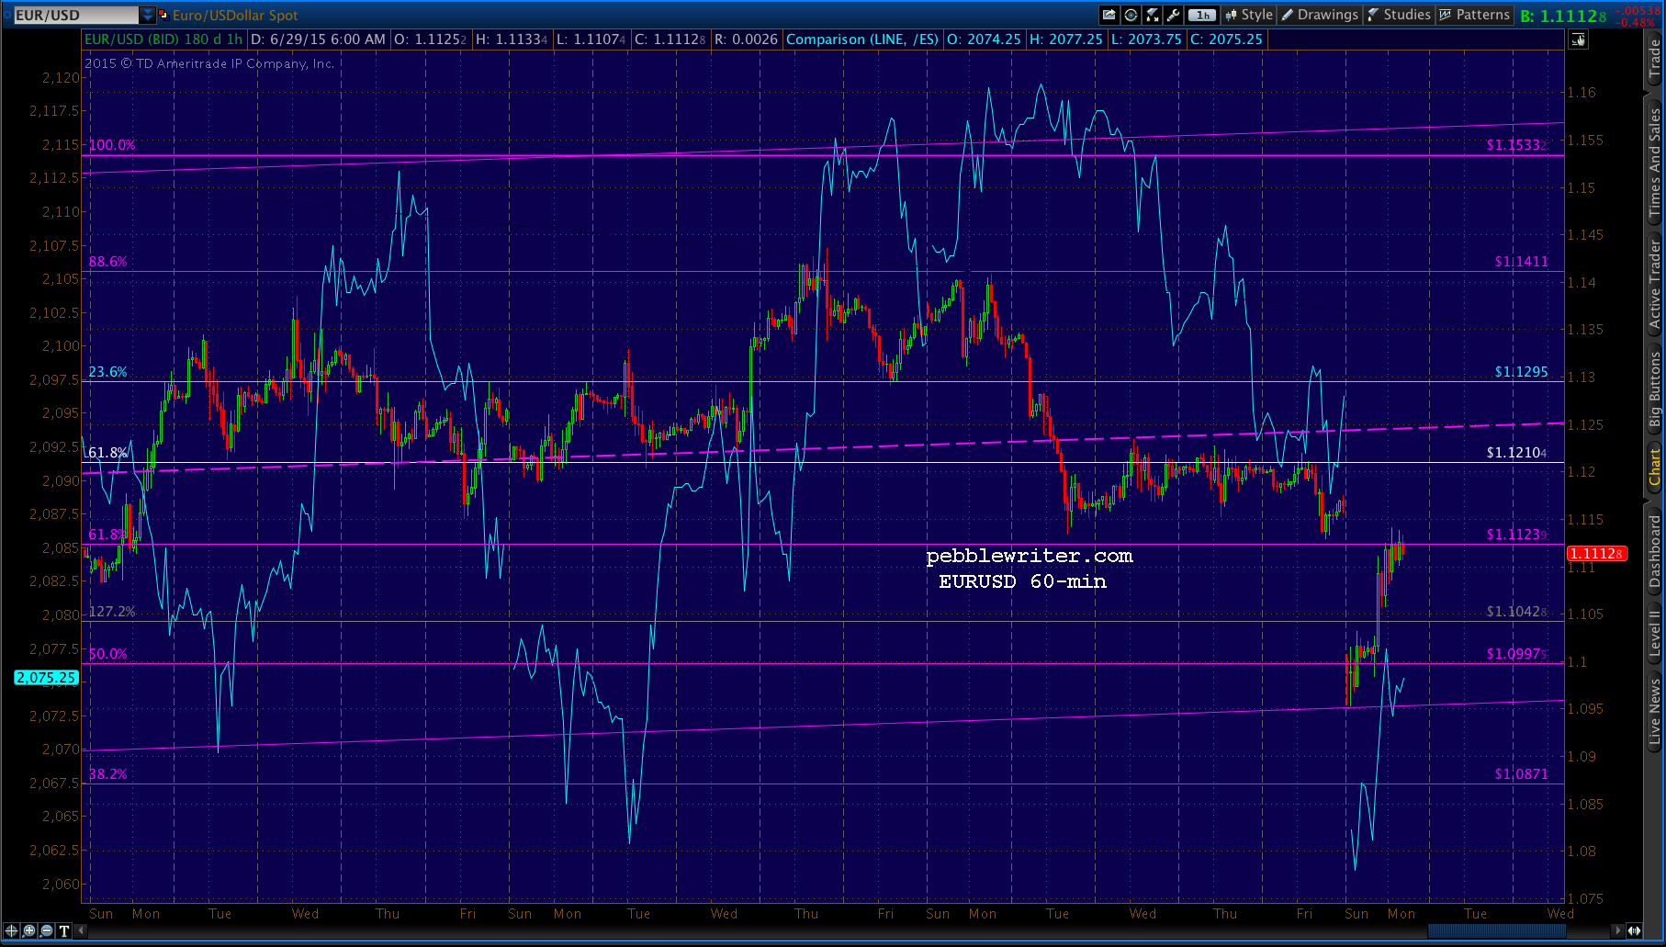The width and height of the screenshot is (1666, 947).
Task: Switch to the Live News side tab
Action: click(x=1655, y=711)
